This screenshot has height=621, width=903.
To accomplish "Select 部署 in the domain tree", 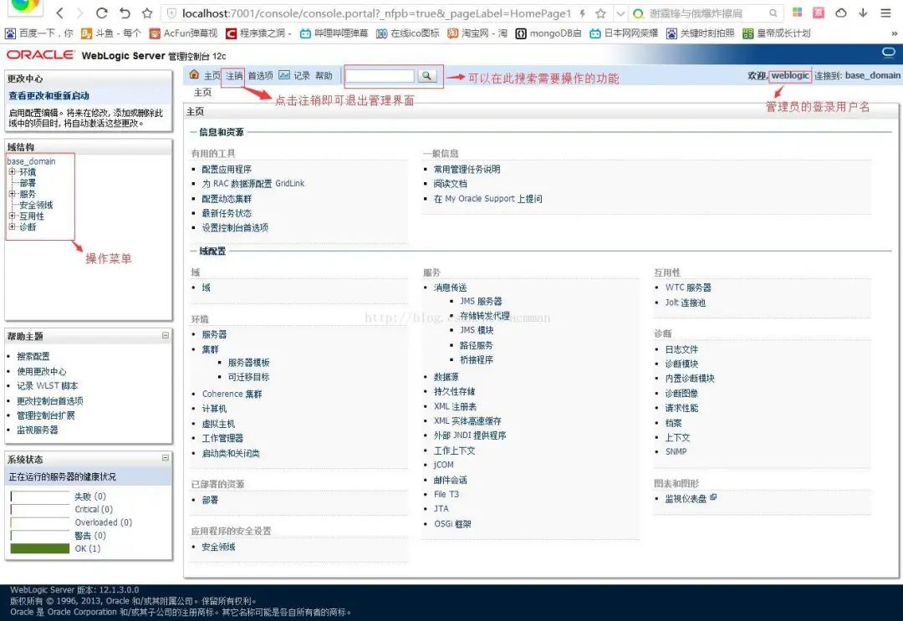I will point(28,183).
